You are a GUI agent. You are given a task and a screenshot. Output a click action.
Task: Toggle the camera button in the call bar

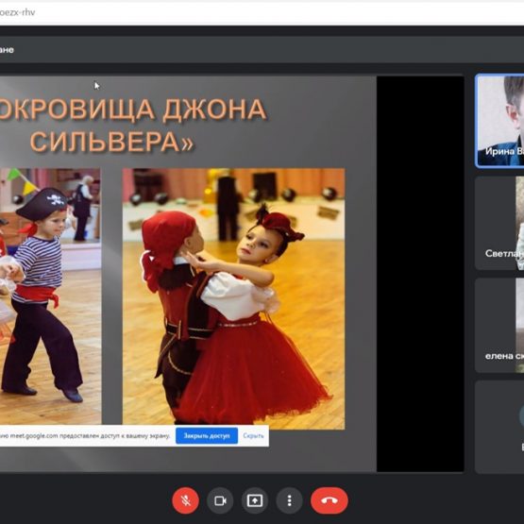pyautogui.click(x=220, y=500)
